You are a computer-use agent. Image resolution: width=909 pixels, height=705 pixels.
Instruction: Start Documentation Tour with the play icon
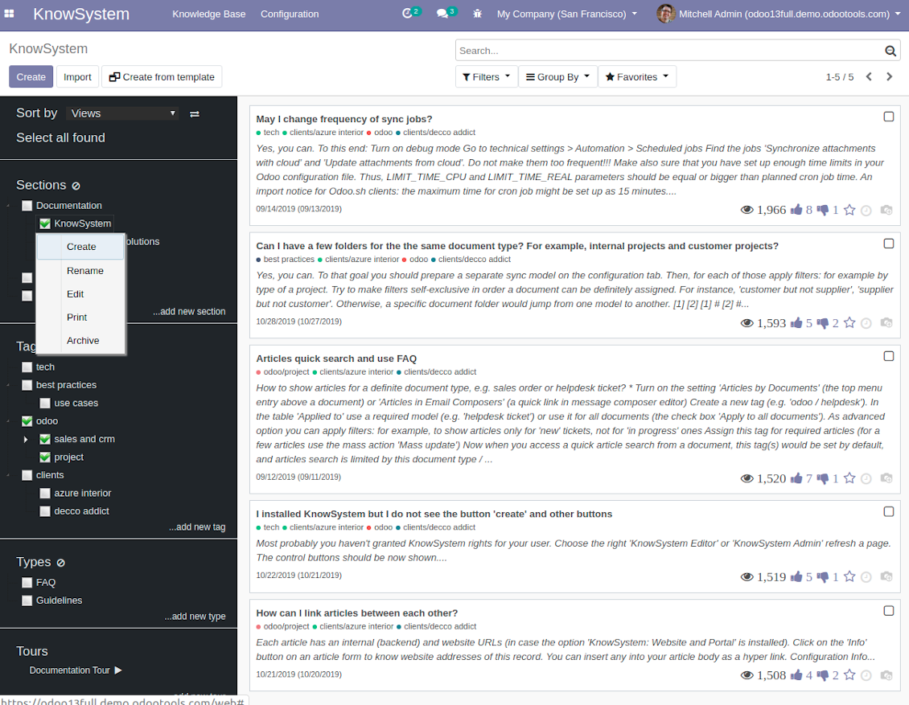118,670
